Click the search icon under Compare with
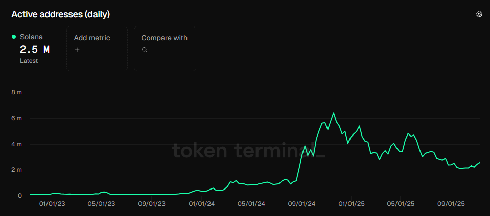This screenshot has height=216, width=490. pyautogui.click(x=145, y=50)
